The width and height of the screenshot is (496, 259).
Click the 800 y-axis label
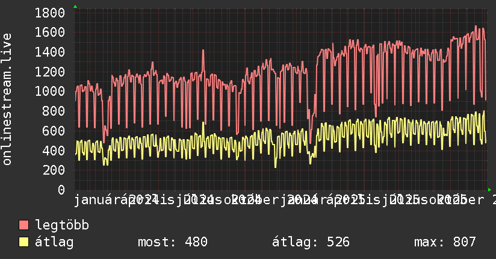(54, 111)
